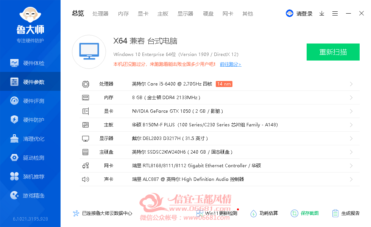Expand the 网卡 RTL8168 row chevron
Viewport: 371px width, 227px height.
click(x=351, y=166)
